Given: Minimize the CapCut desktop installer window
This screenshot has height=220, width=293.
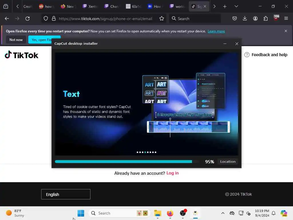Looking at the screenshot, I should tap(225, 44).
